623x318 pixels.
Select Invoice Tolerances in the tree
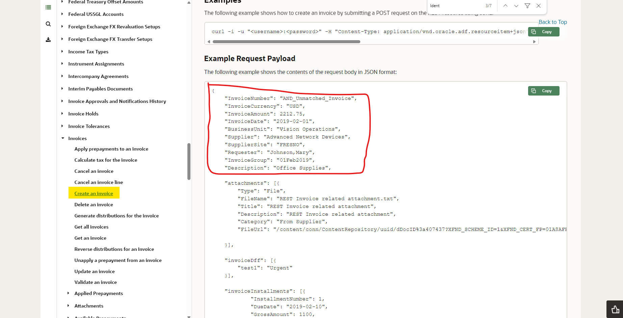(x=89, y=126)
